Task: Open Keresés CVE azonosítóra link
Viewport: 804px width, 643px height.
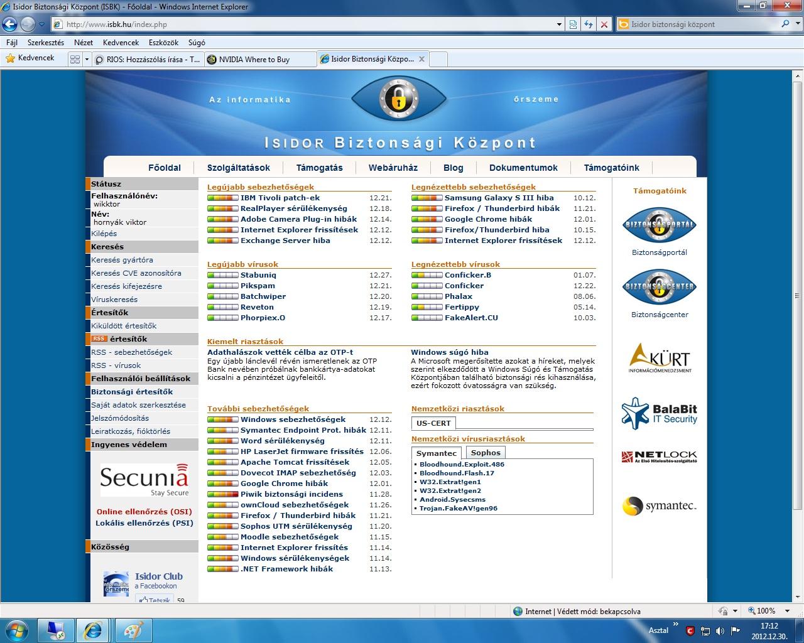Action: pyautogui.click(x=136, y=273)
